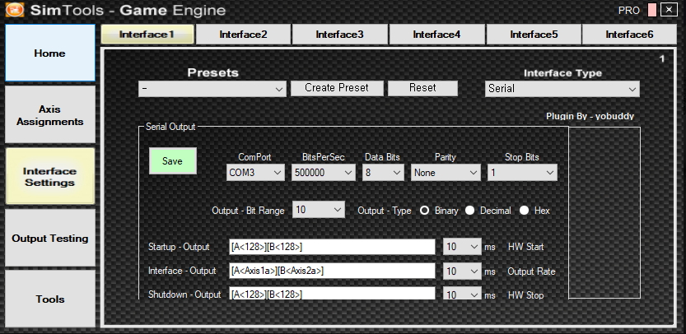Click the Create Preset button
Image resolution: width=686 pixels, height=334 pixels.
tap(337, 88)
